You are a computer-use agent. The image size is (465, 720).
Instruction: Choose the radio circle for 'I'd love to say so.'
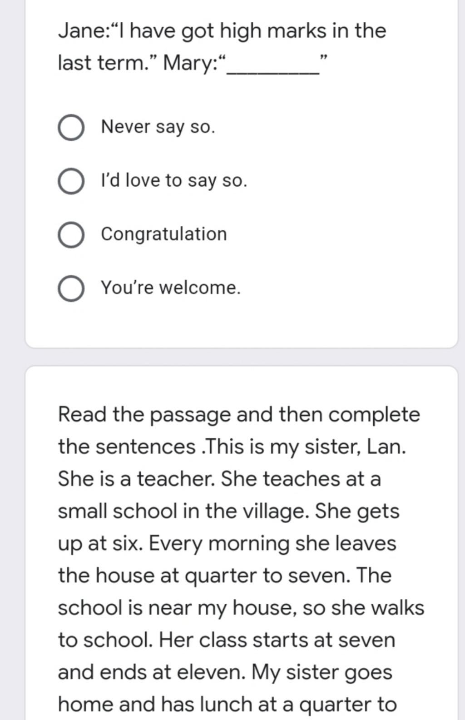tap(71, 182)
